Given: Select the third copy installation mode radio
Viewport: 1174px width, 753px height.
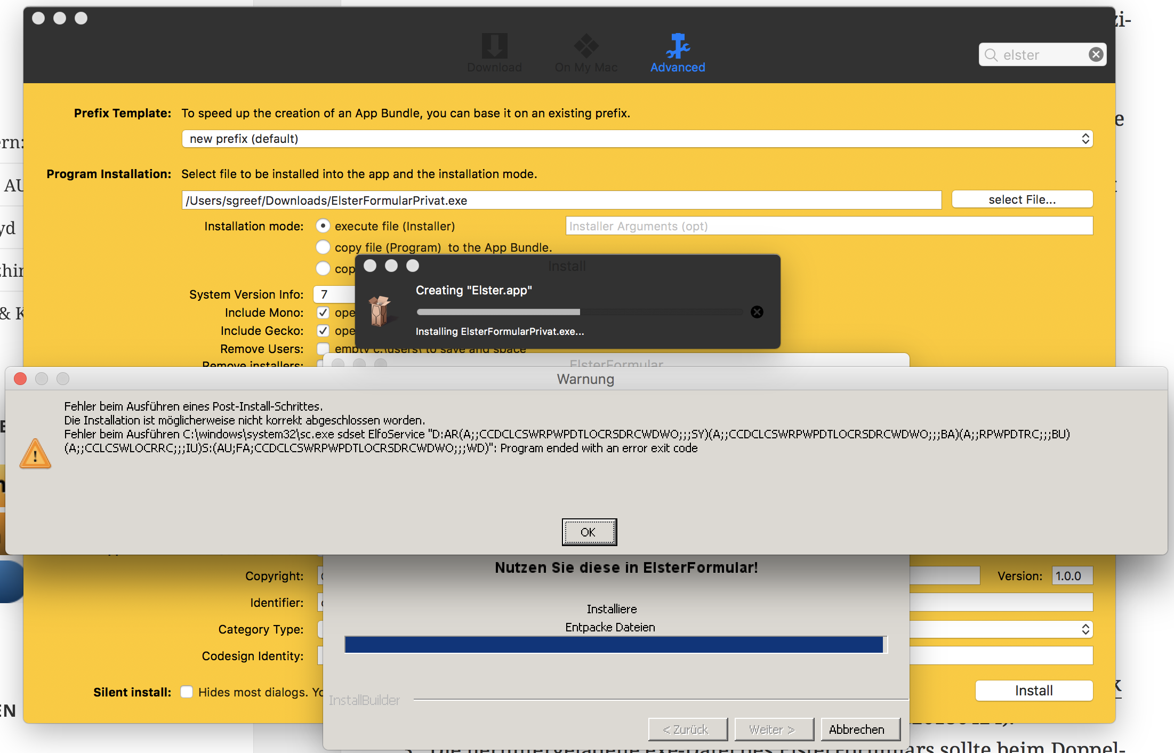Looking at the screenshot, I should point(323,268).
